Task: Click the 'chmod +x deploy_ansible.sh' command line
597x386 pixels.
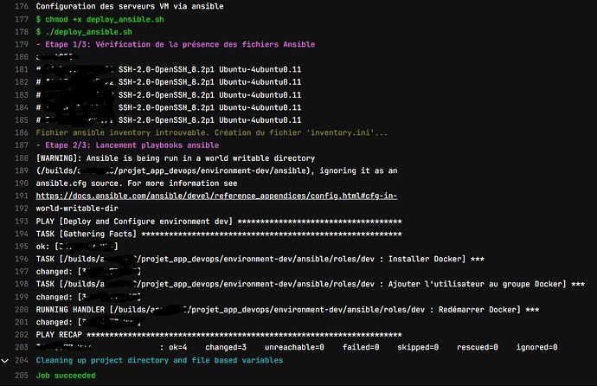Action: (x=100, y=19)
